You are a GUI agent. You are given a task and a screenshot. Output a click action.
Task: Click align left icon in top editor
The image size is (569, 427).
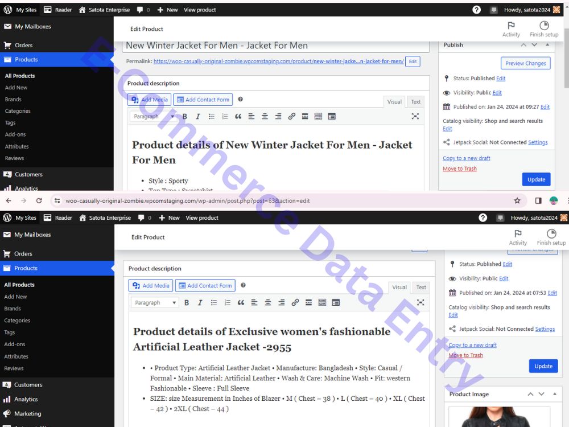click(251, 117)
